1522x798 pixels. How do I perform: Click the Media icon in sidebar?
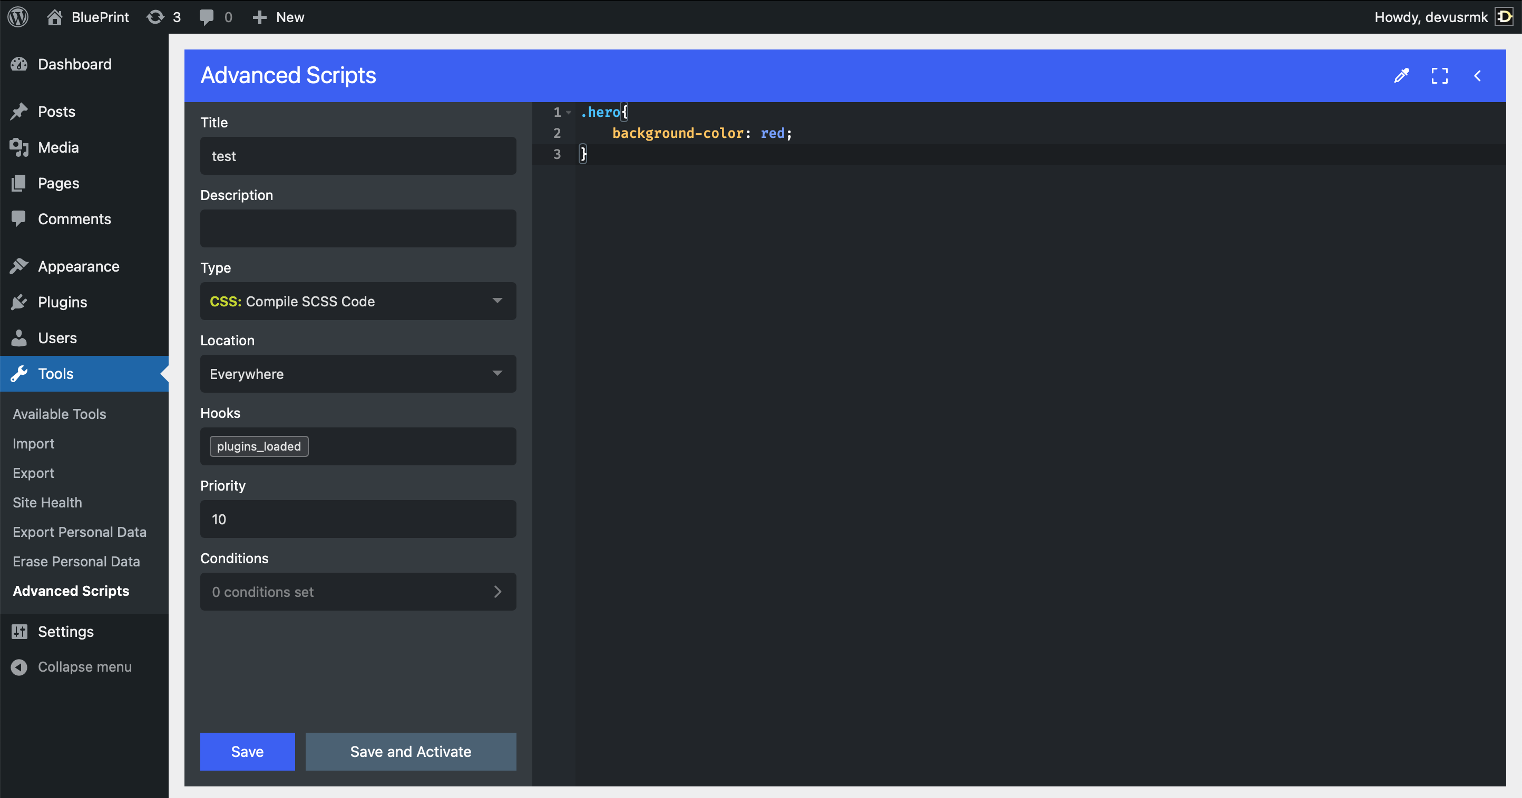click(x=19, y=147)
